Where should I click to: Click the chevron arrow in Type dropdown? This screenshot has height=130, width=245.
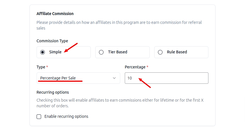coord(114,78)
